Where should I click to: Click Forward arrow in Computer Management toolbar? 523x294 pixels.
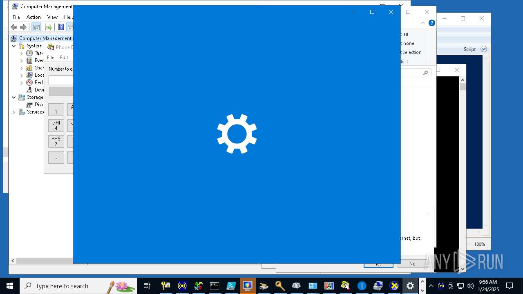tap(23, 27)
